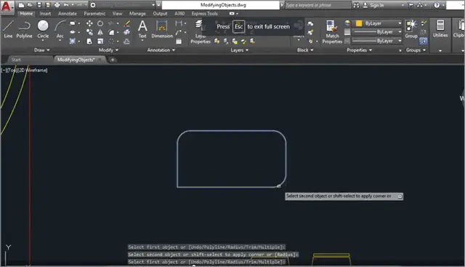This screenshot has height=267, width=465.
Task: Open the Help question mark icon
Action: pyautogui.click(x=437, y=5)
